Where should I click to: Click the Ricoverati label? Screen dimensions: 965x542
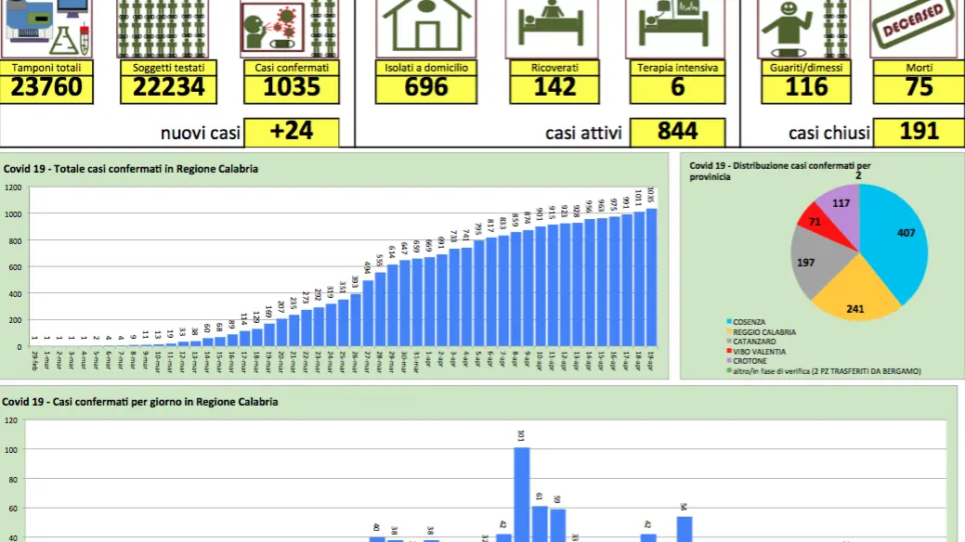tap(554, 68)
